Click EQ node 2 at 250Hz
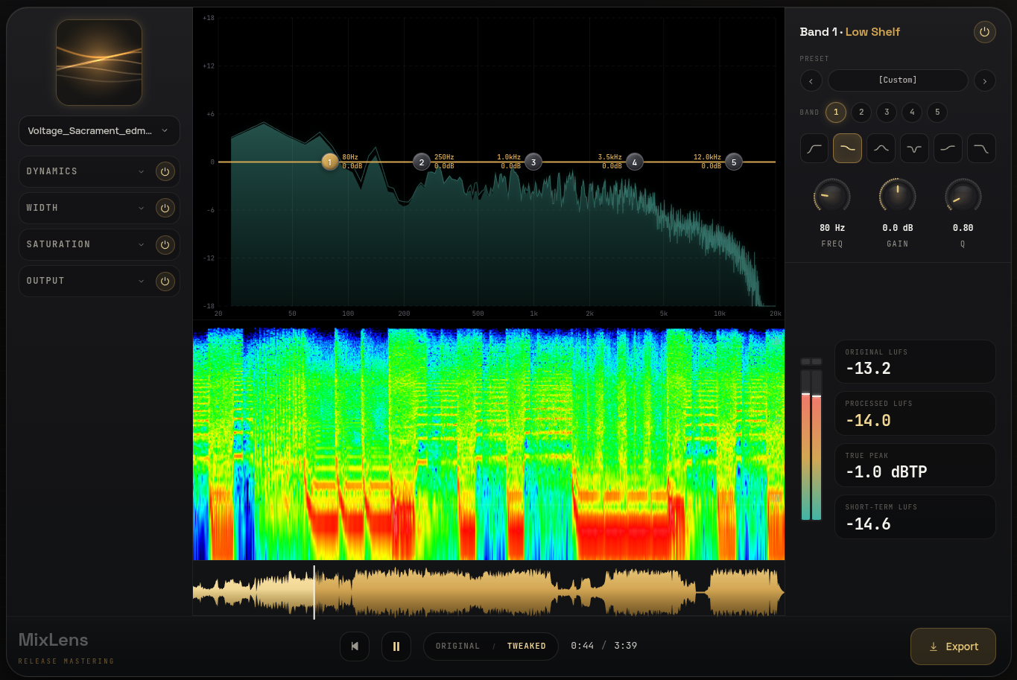Viewport: 1017px width, 680px height. [422, 162]
